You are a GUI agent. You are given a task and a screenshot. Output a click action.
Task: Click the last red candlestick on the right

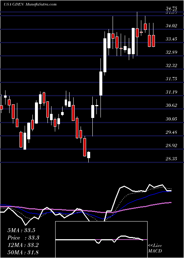click(x=153, y=41)
